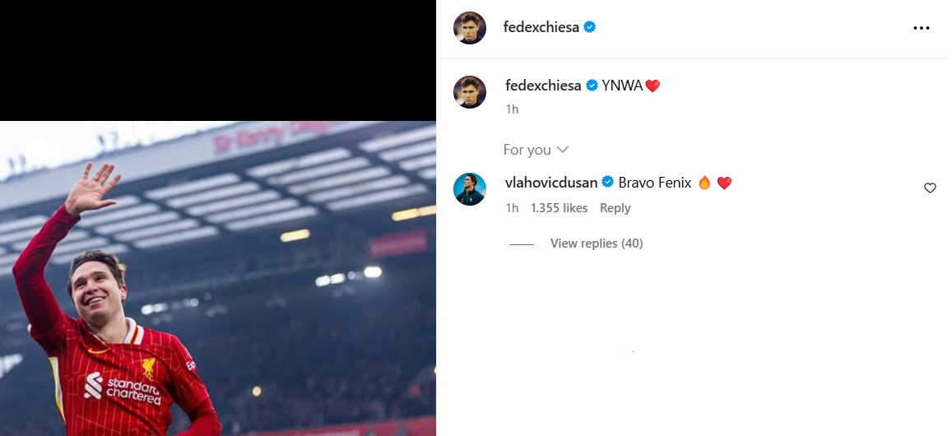Expand the "For you" comment sorting dropdown

[x=536, y=150]
